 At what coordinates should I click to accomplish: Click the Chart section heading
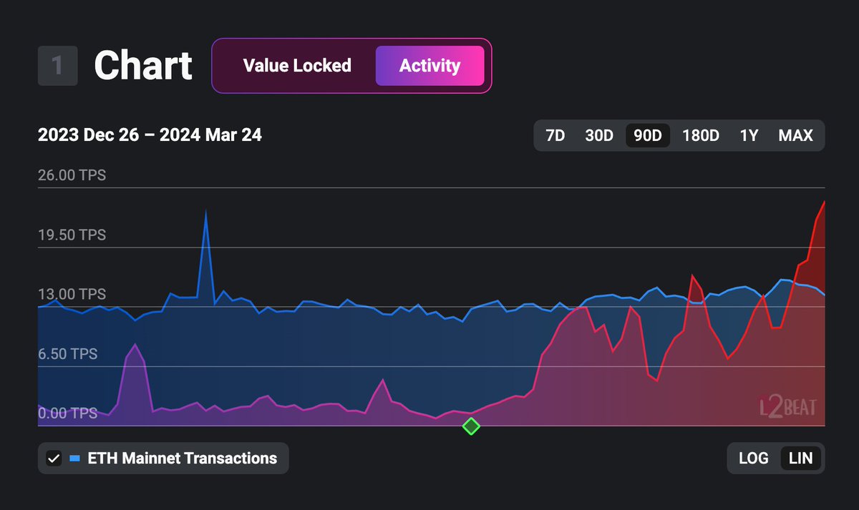tap(143, 66)
